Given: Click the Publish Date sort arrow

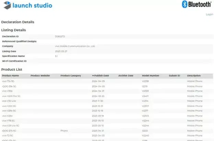Looking at the screenshot, I should 93,76.
